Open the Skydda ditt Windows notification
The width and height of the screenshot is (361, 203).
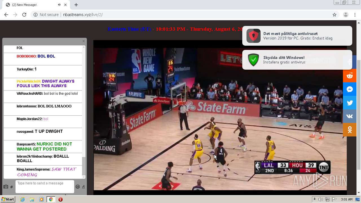[297, 60]
